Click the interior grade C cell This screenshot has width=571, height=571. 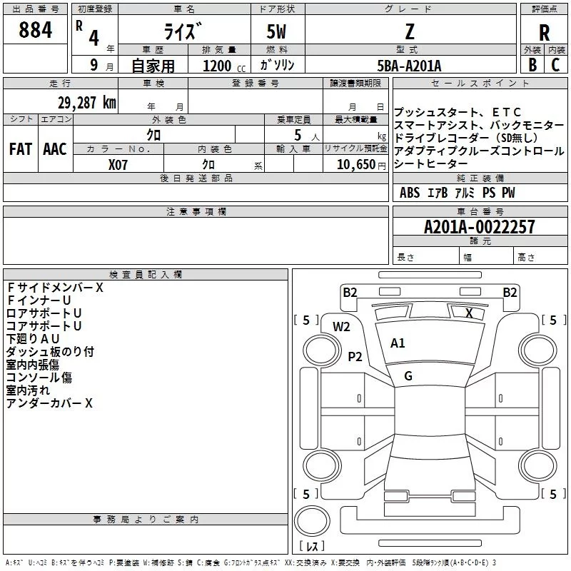click(x=556, y=65)
